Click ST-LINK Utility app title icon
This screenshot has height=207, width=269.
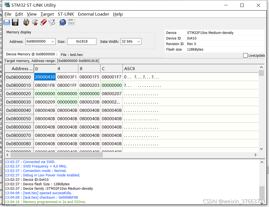[x=7, y=5]
